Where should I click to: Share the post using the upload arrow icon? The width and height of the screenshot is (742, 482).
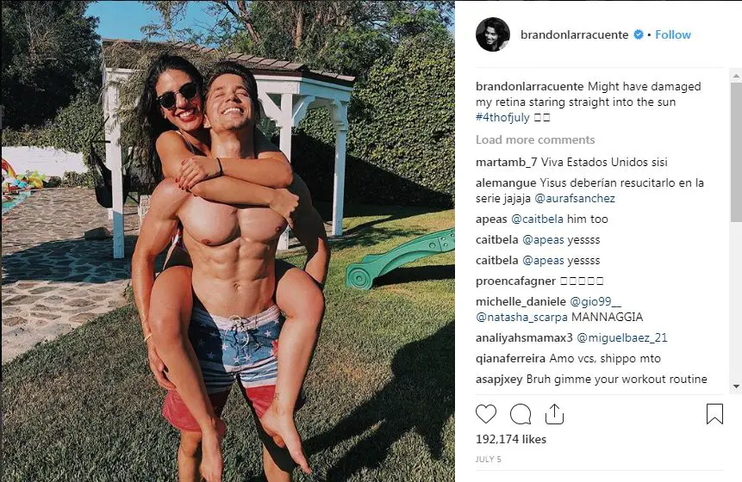[x=554, y=414]
